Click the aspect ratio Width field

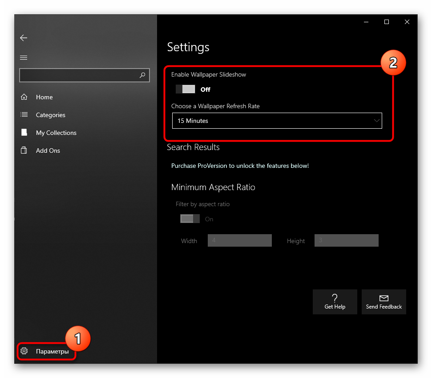pyautogui.click(x=239, y=240)
